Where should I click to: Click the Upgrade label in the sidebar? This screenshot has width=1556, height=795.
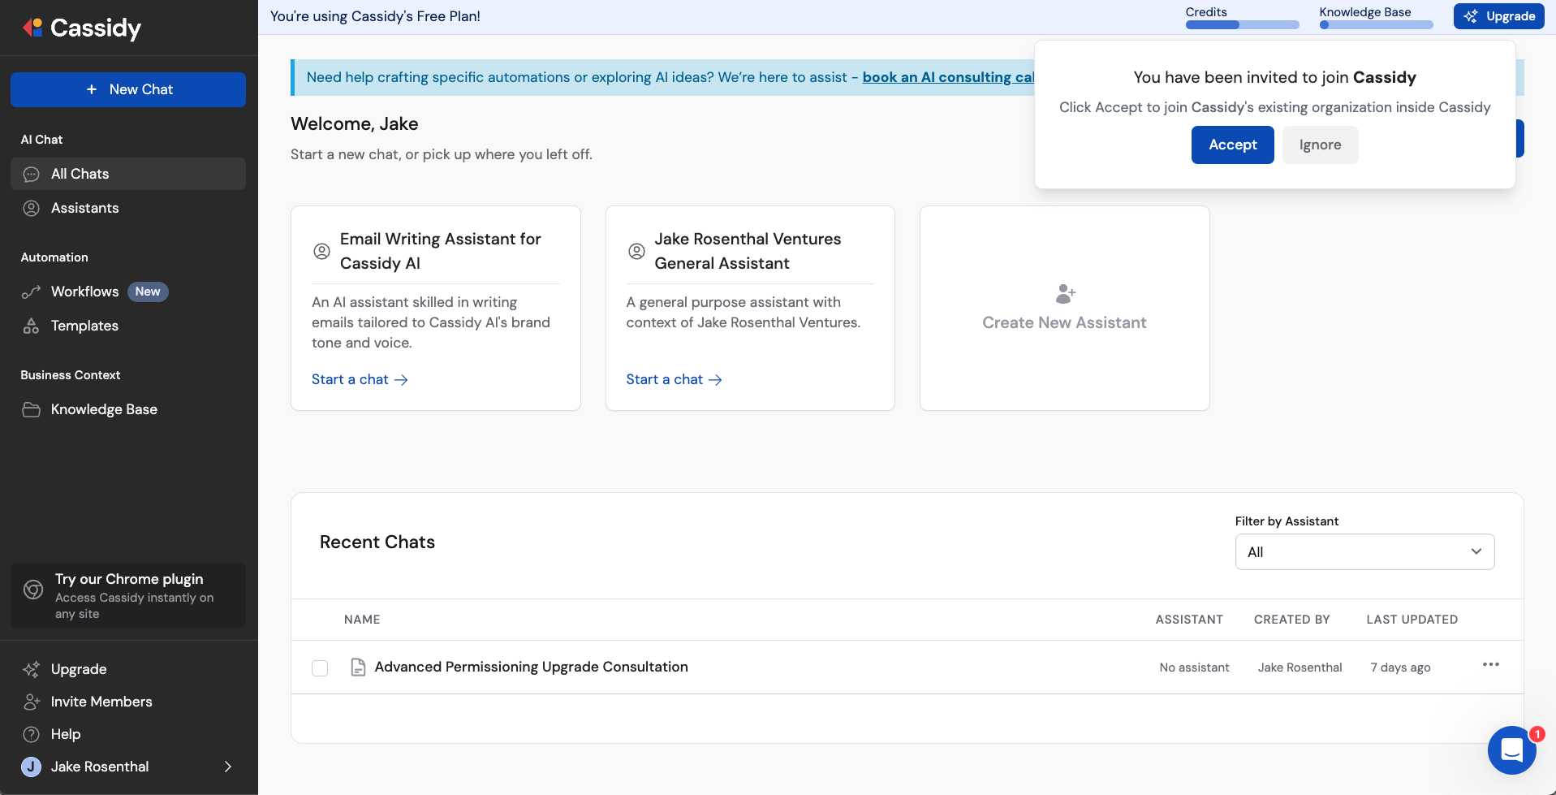79,670
